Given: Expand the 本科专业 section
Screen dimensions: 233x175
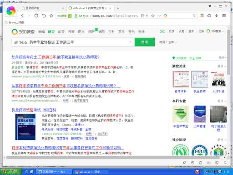Looking at the screenshot, I should [x=222, y=101].
